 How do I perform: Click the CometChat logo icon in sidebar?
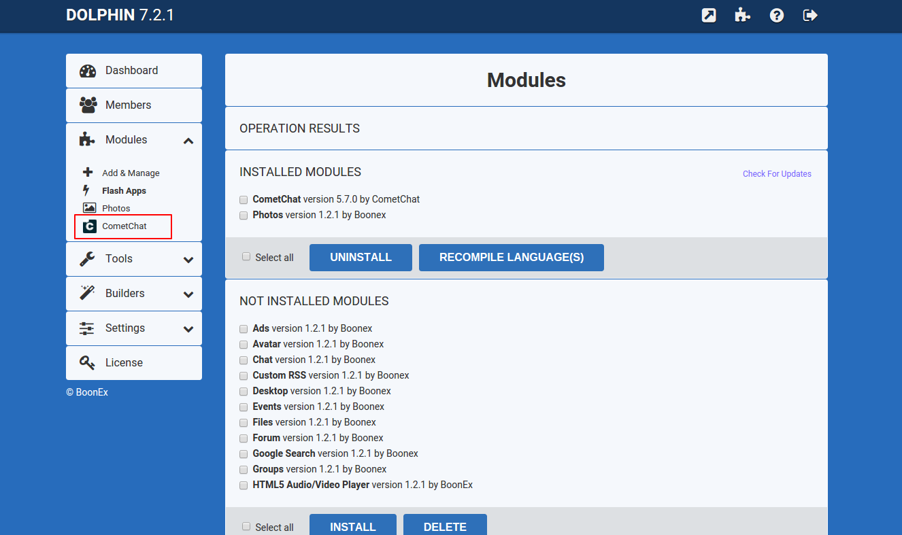pos(89,226)
